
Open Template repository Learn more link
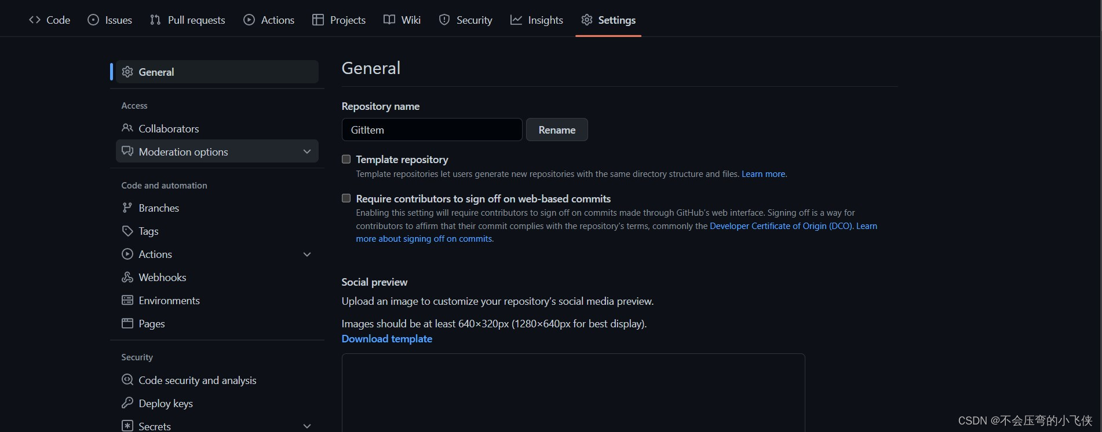click(x=763, y=174)
